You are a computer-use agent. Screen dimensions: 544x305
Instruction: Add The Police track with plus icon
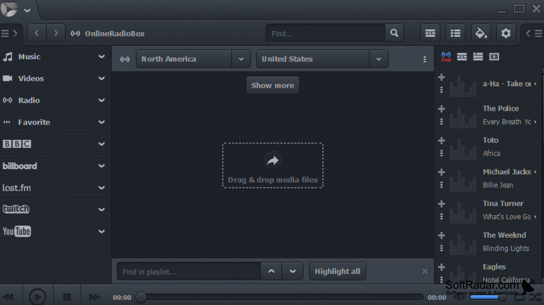pos(441,109)
